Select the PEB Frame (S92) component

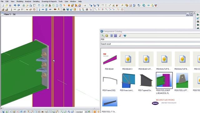(x=110, y=80)
